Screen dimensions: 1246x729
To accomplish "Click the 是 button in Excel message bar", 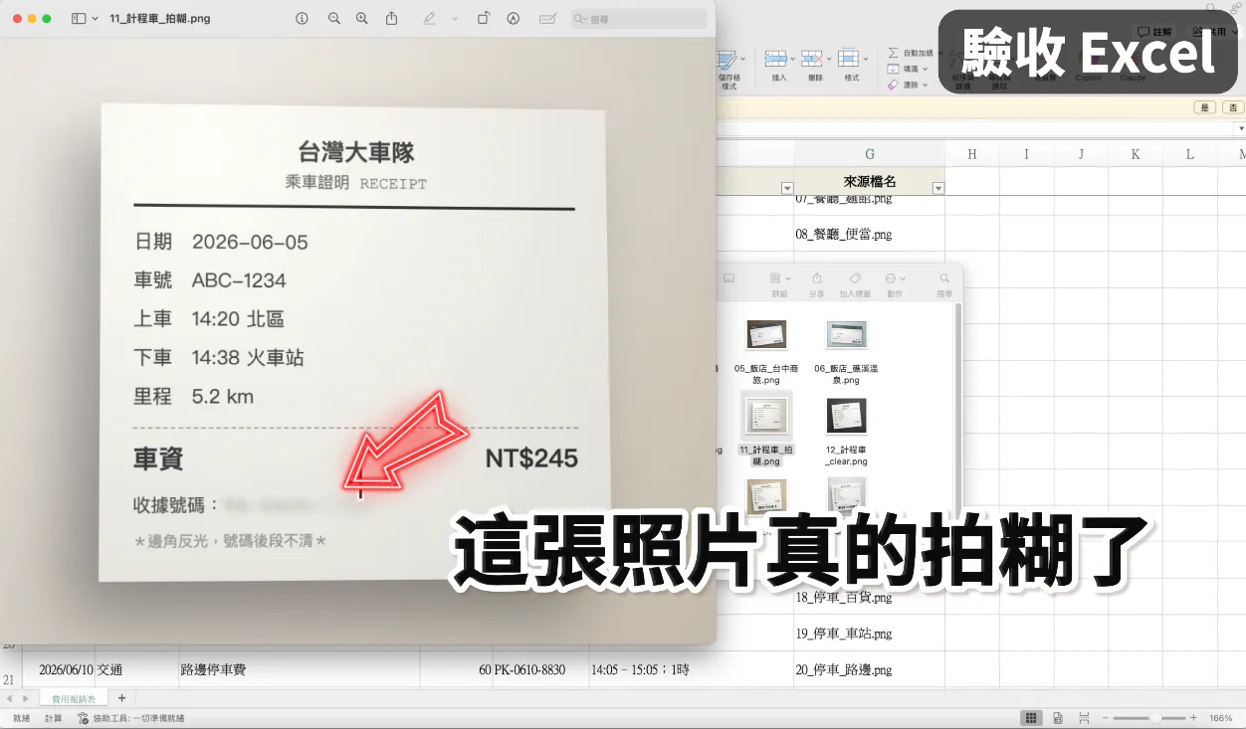I will point(1206,107).
